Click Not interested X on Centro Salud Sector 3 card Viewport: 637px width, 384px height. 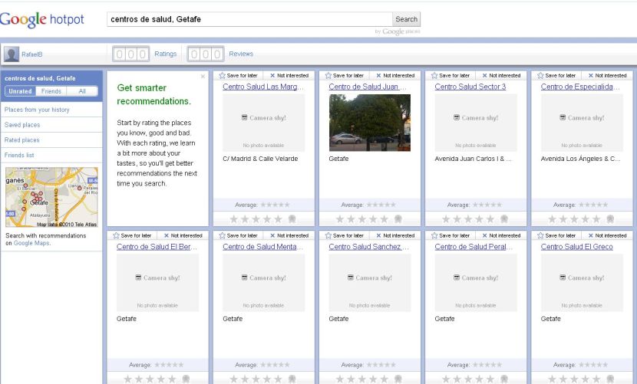coord(483,76)
